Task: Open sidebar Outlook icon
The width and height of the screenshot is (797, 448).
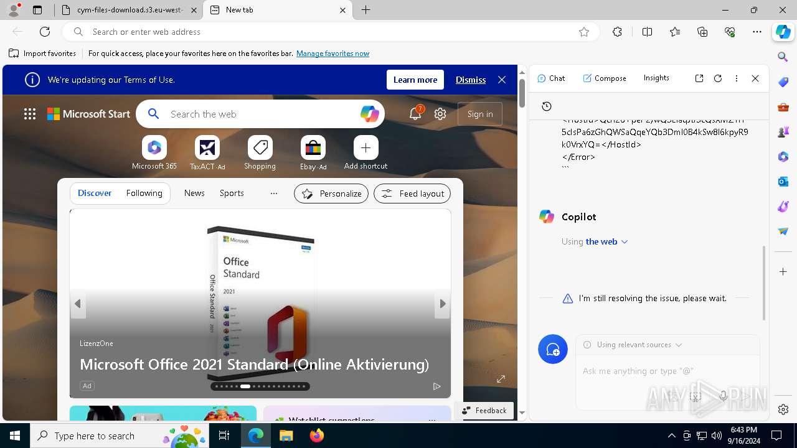Action: pyautogui.click(x=783, y=182)
